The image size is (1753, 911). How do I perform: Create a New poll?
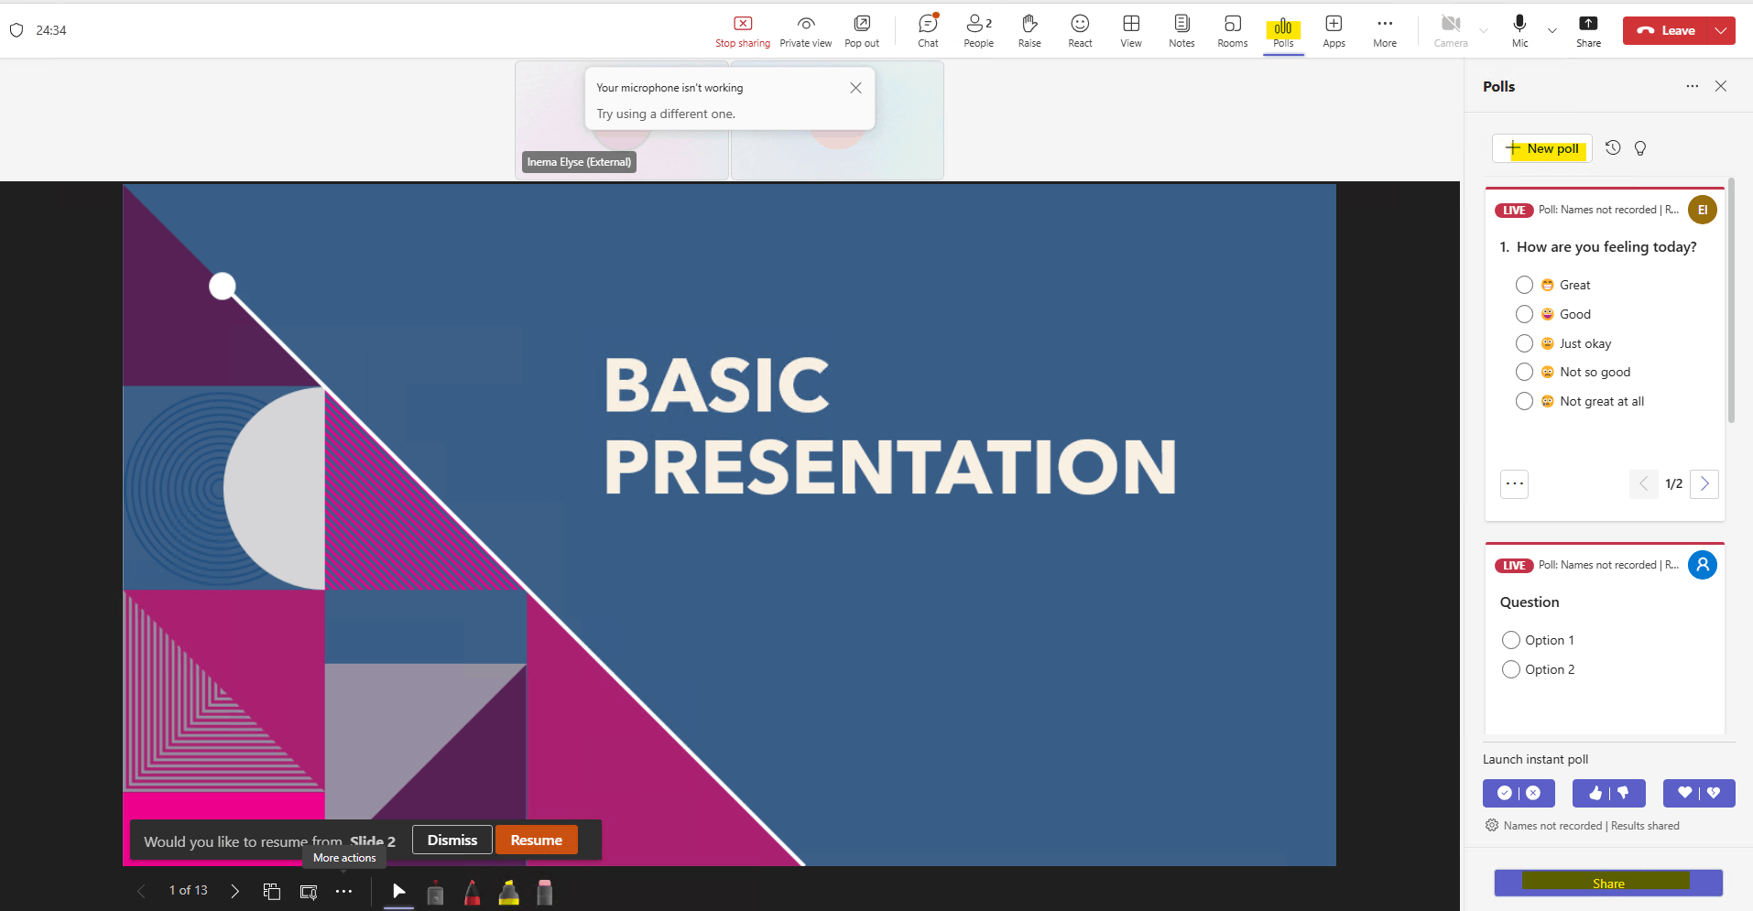coord(1542,148)
